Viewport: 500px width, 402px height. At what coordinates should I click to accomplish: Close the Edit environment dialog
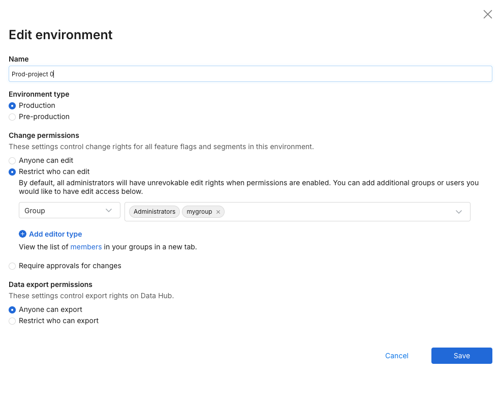coord(487,14)
